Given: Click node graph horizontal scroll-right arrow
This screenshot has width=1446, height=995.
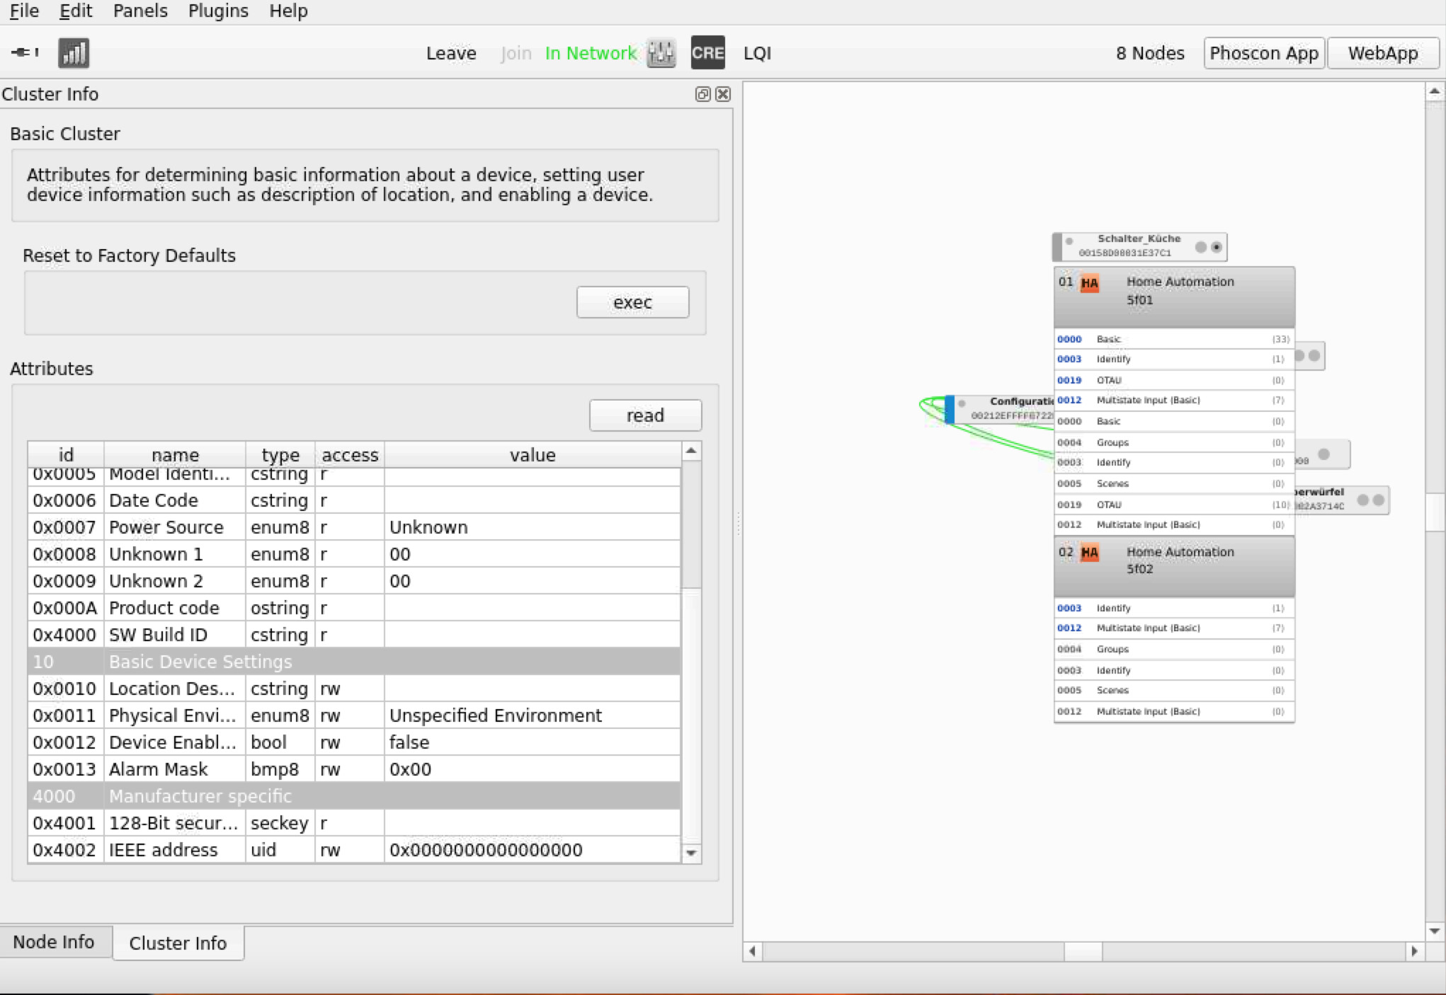Looking at the screenshot, I should [1414, 951].
